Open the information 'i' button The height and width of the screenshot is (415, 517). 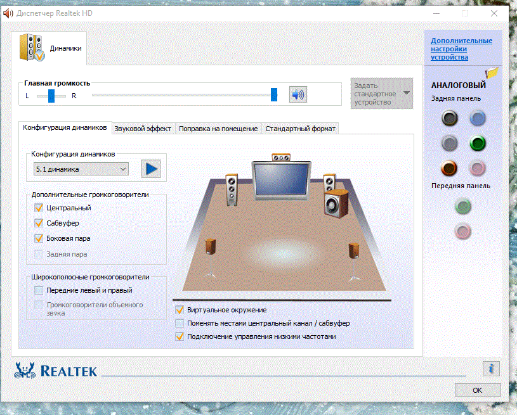(491, 369)
